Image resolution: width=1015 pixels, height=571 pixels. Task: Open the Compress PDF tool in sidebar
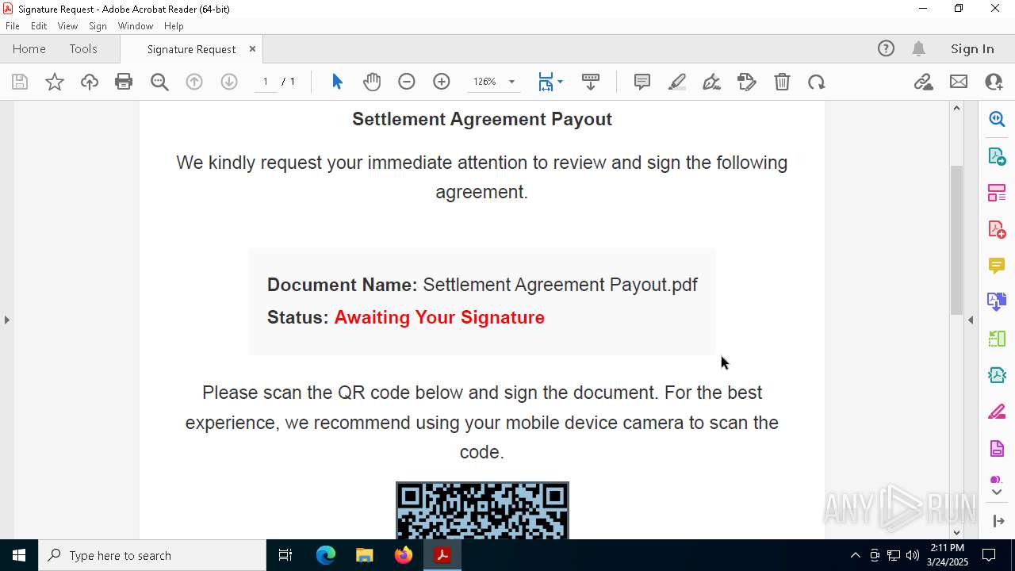click(x=997, y=375)
